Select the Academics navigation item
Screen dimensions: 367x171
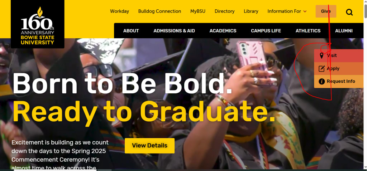point(223,31)
